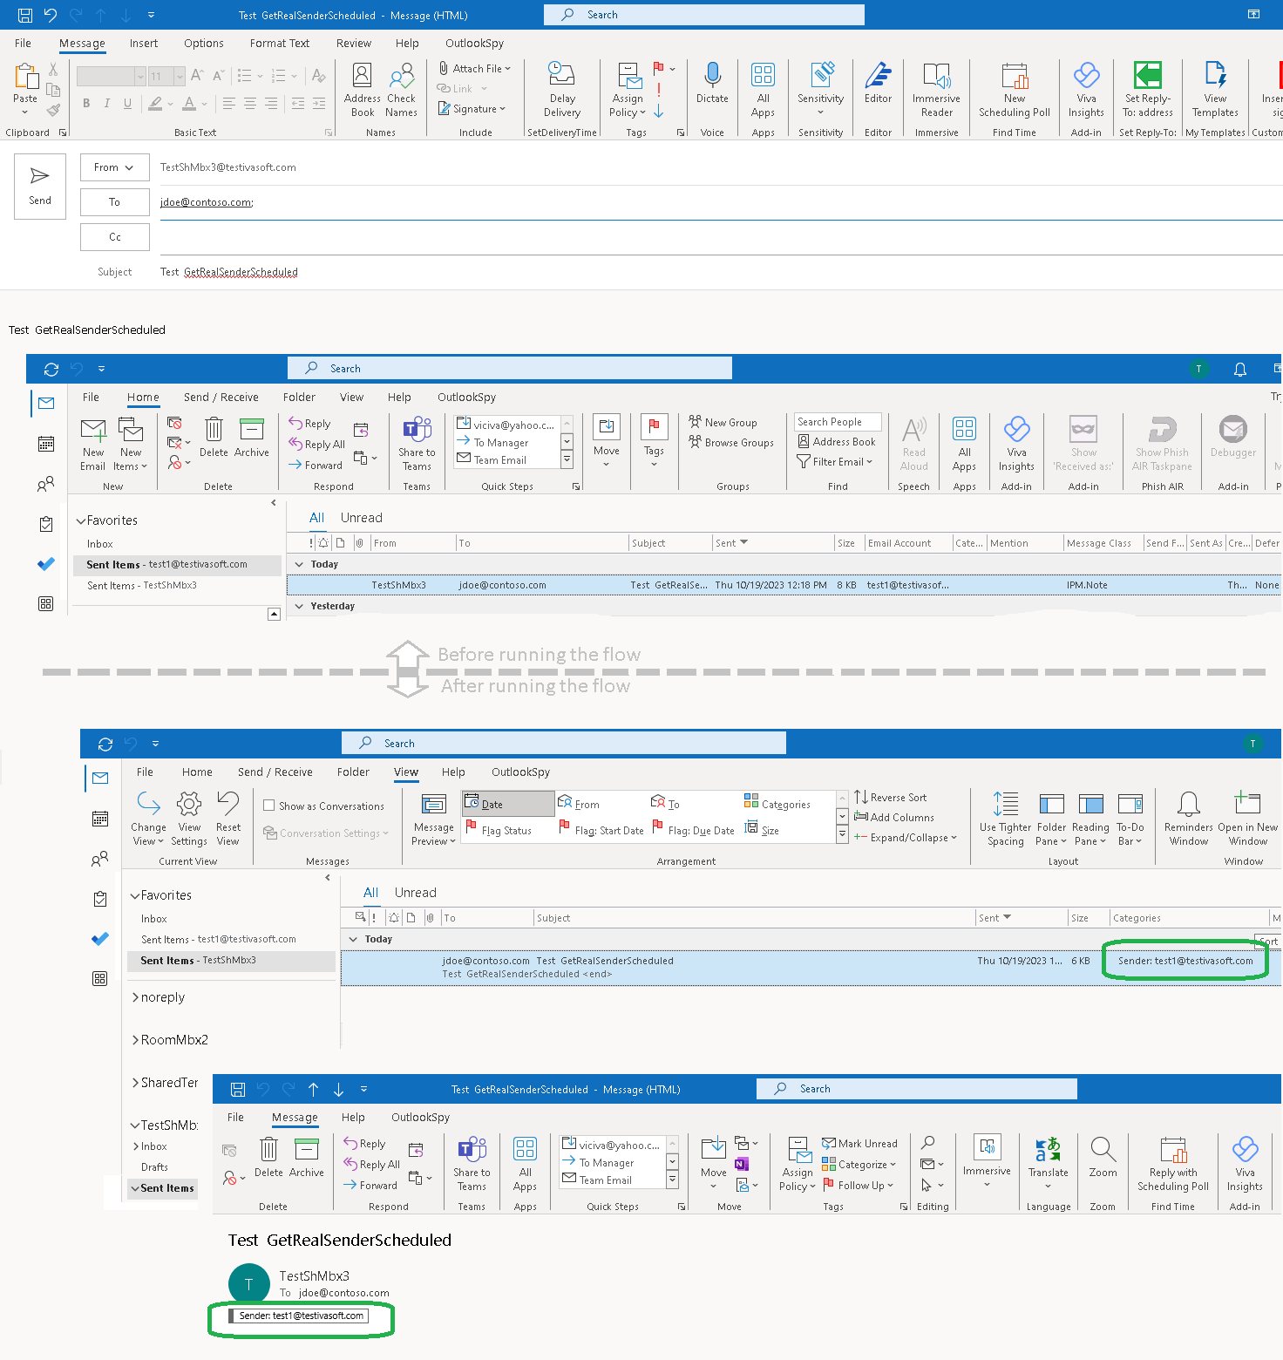Toggle Italic formatting in compose ribbon

click(x=107, y=103)
